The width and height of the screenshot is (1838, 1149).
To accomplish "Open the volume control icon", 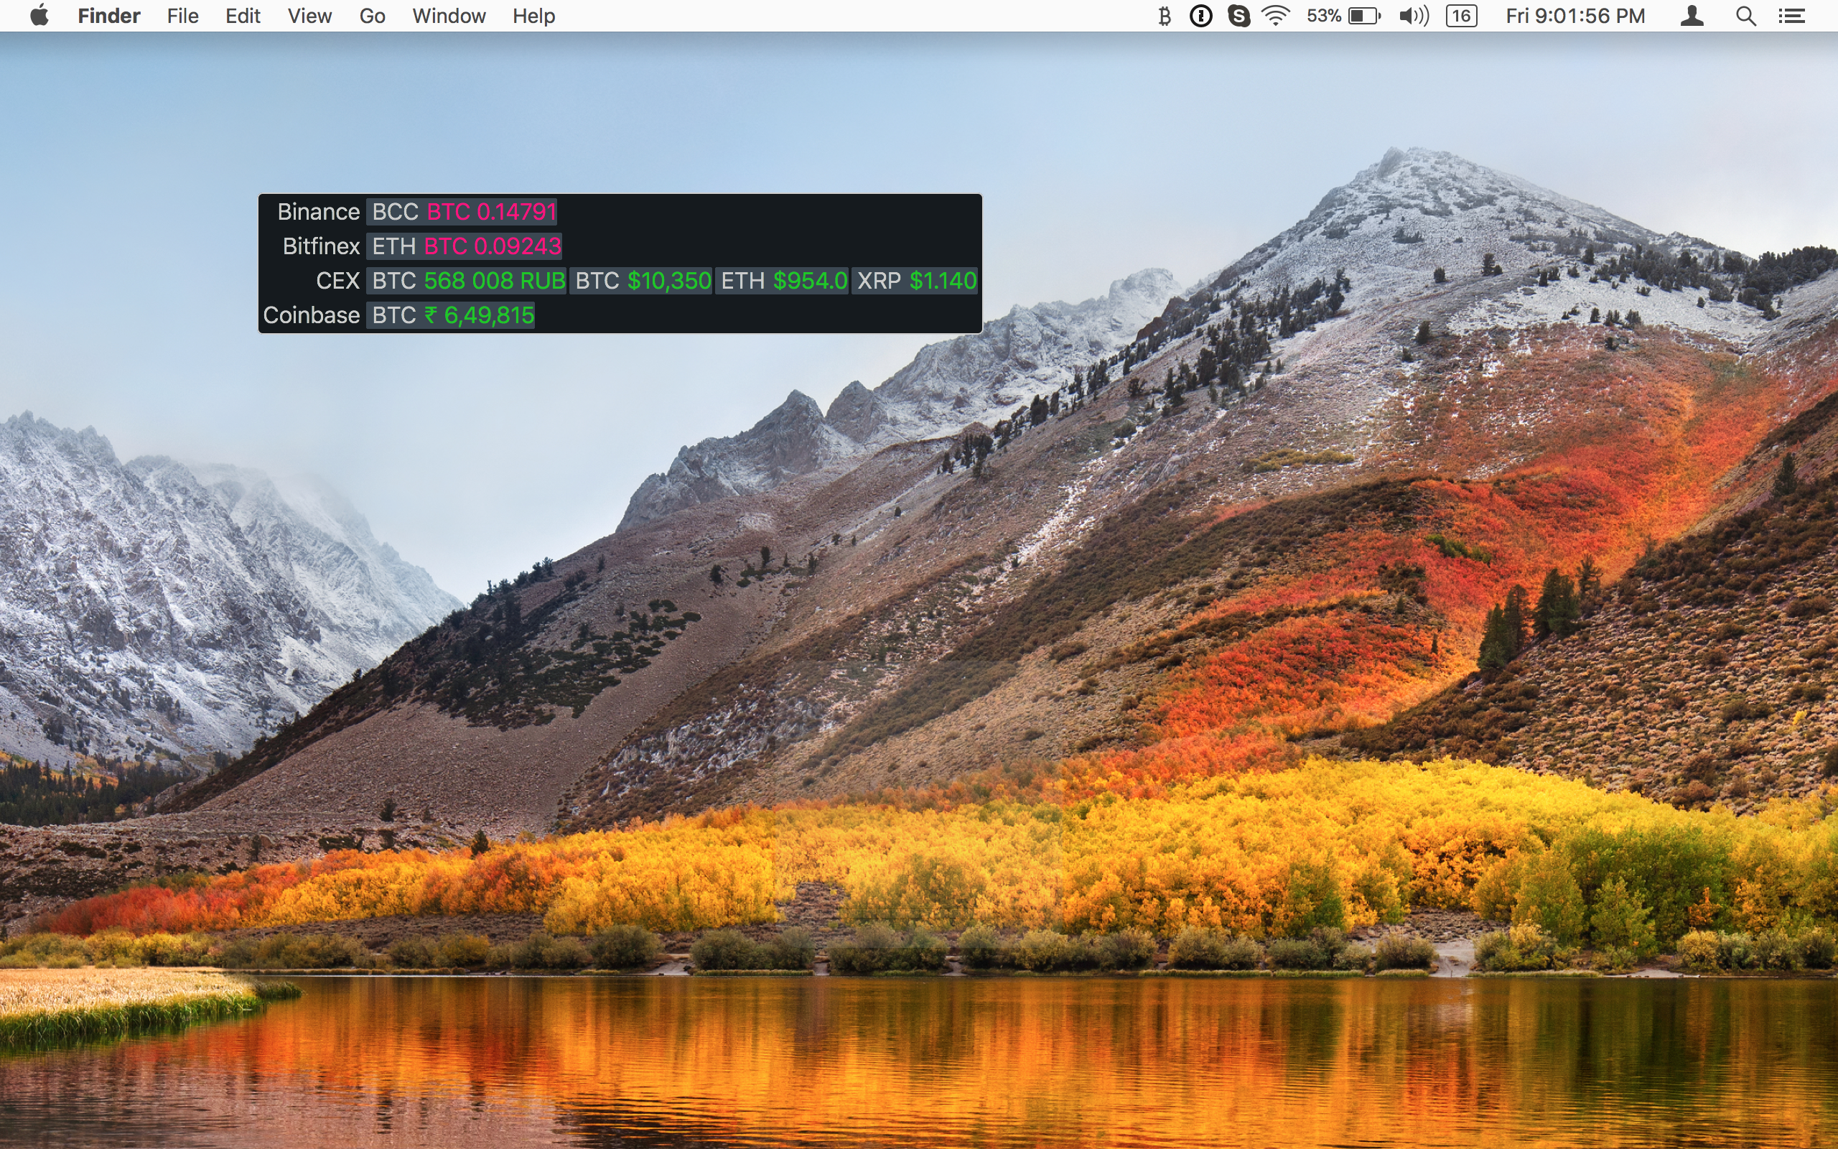I will click(1414, 16).
